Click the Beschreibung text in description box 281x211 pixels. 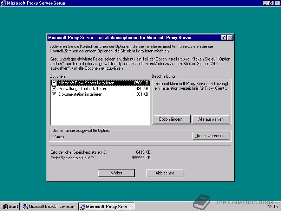click(191, 86)
